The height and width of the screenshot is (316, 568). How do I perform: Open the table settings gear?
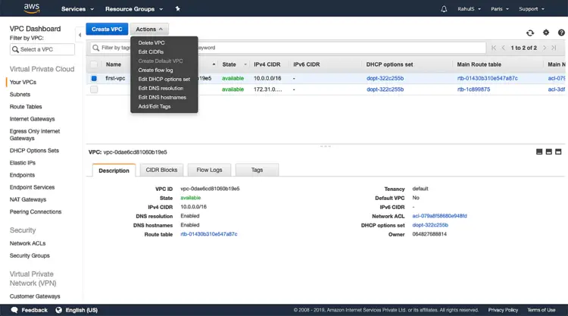point(546,33)
